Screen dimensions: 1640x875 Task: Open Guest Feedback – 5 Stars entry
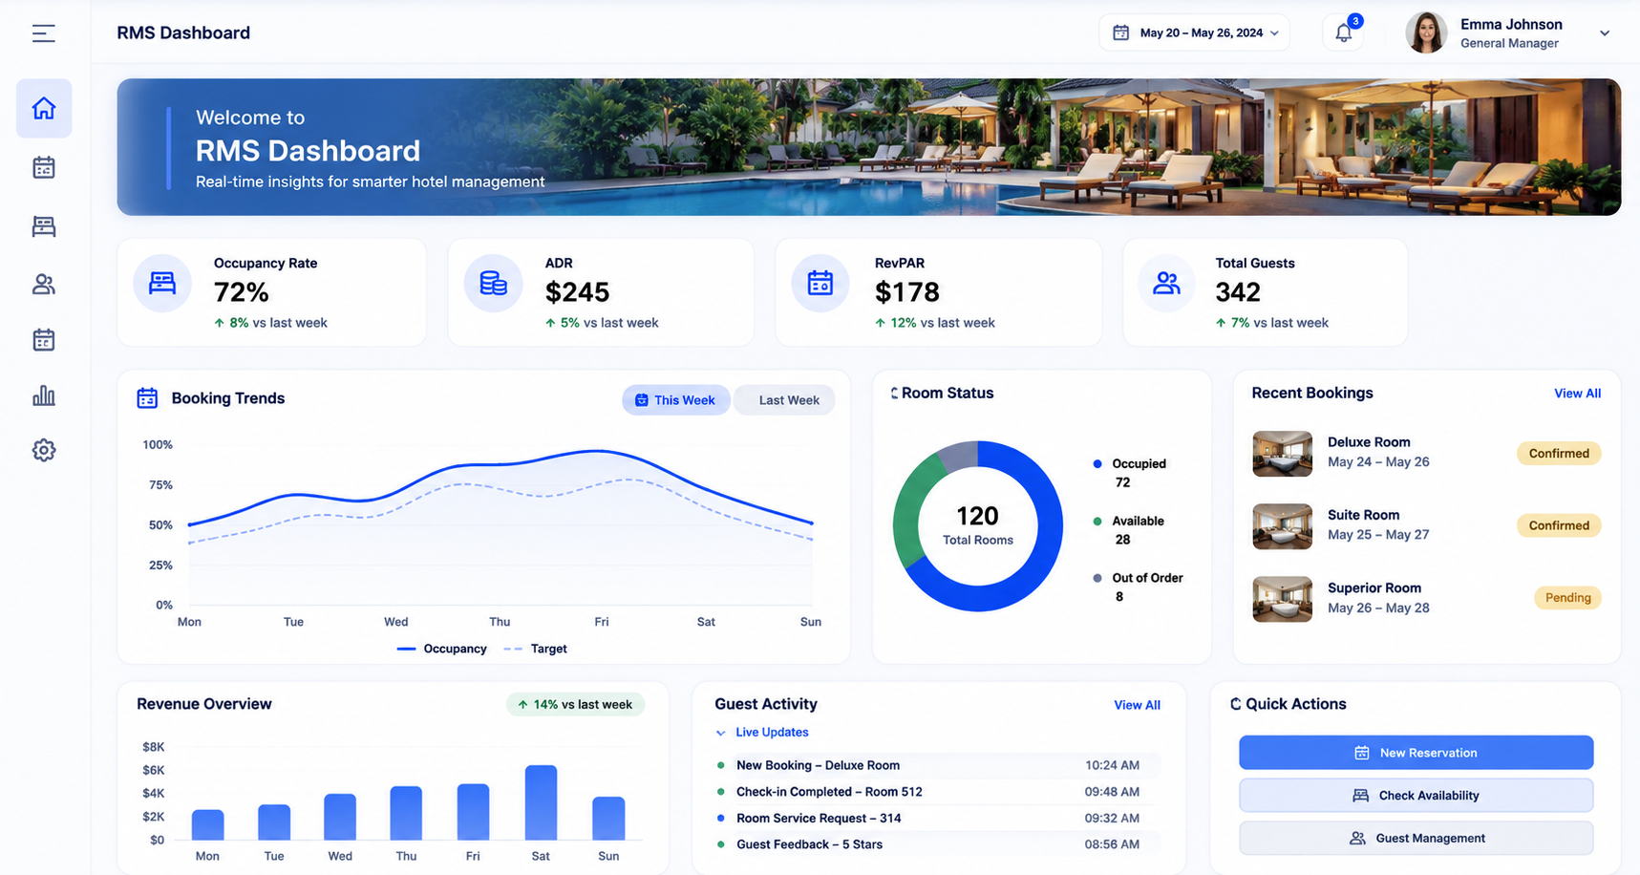pos(936,844)
